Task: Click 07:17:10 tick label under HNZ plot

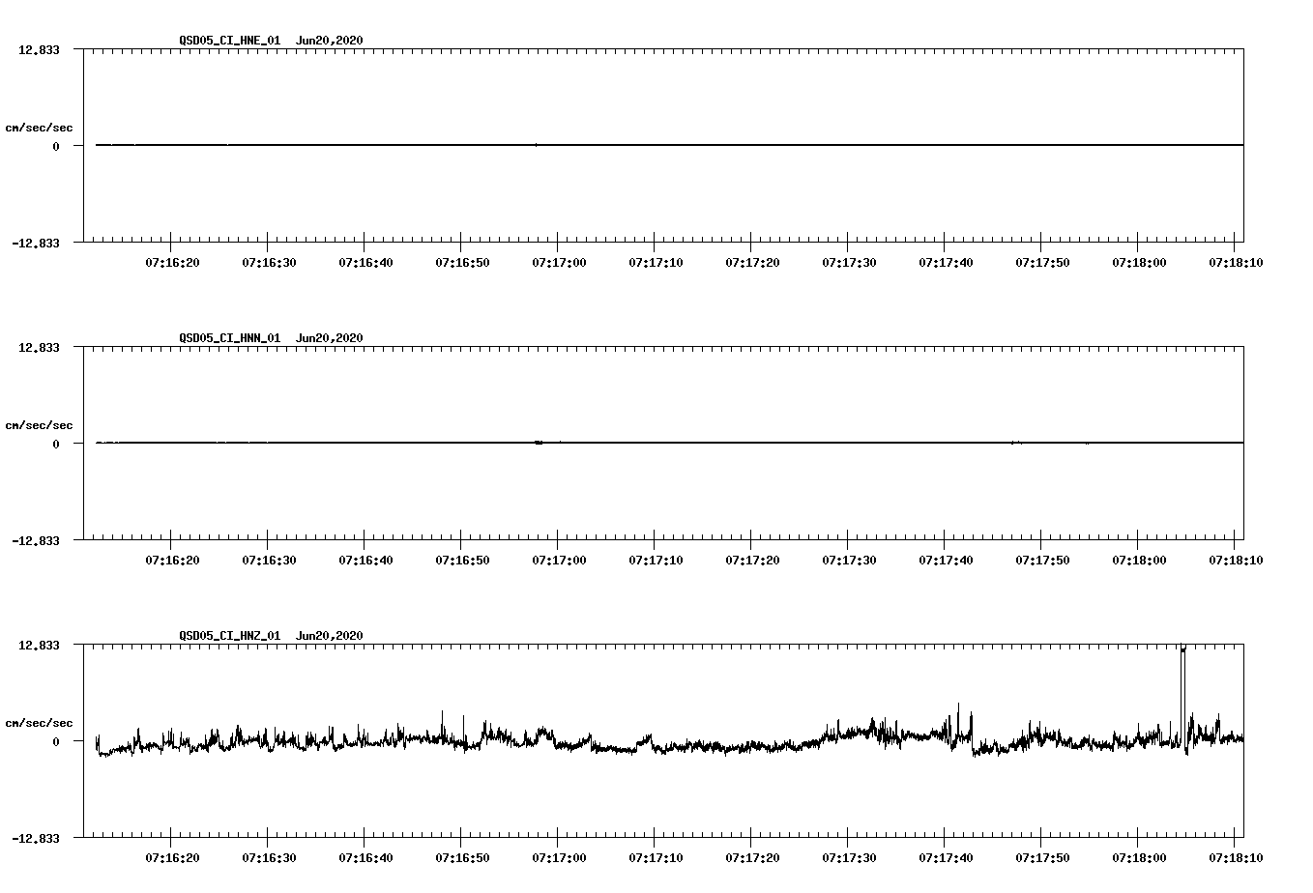Action: click(x=656, y=857)
